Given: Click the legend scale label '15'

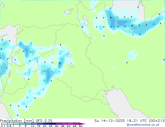Looking at the screenshot, I should click(x=39, y=126).
